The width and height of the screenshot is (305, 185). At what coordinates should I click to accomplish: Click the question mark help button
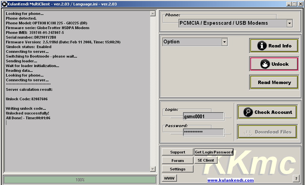[x=296, y=179]
